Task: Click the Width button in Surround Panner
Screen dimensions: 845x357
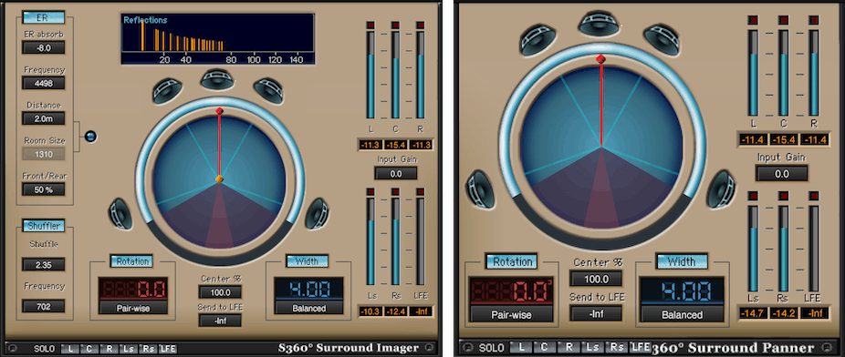Action: tap(682, 261)
